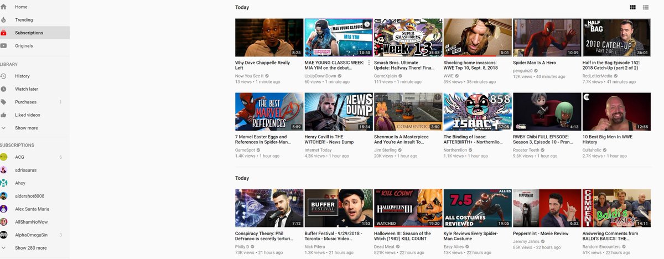
Task: Click title '10 Best Big Men In WWE History'
Action: coord(610,139)
